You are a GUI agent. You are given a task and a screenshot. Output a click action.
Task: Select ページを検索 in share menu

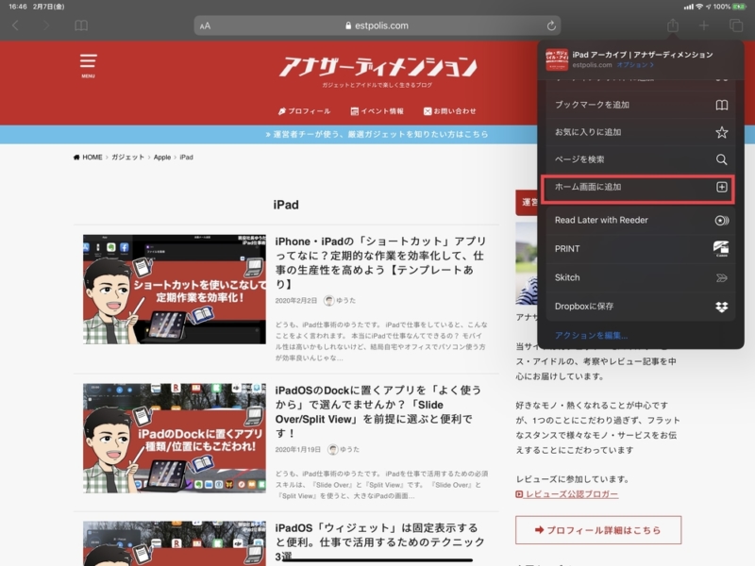point(641,159)
